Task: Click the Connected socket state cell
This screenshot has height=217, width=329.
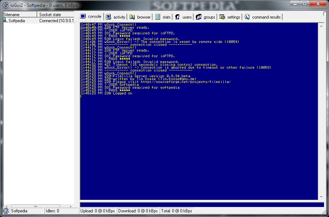Action: [56, 21]
